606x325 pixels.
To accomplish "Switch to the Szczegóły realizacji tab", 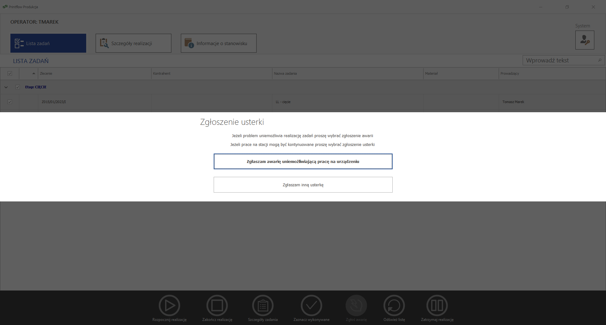I will (133, 43).
